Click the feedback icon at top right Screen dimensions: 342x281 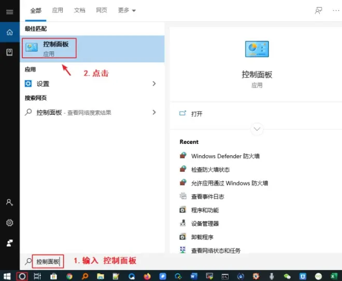pyautogui.click(x=318, y=10)
